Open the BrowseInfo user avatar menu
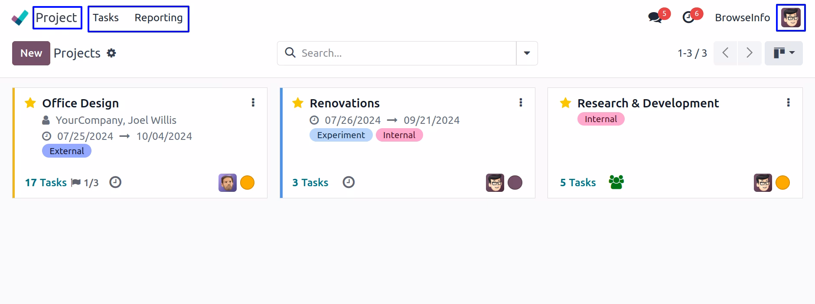 click(x=791, y=18)
